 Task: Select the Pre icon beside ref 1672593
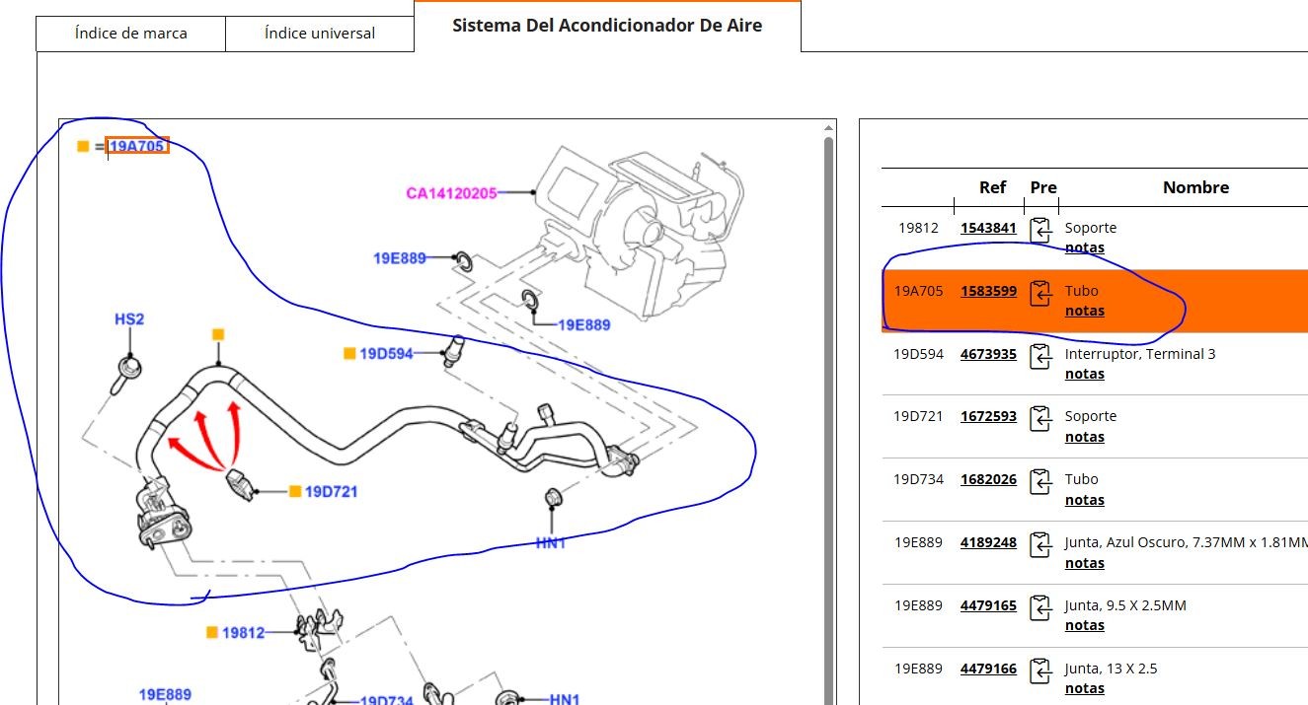(x=1040, y=419)
